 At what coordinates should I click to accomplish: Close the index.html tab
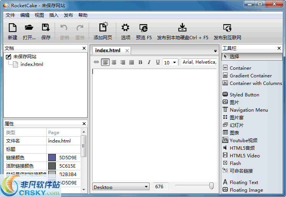click(x=127, y=51)
